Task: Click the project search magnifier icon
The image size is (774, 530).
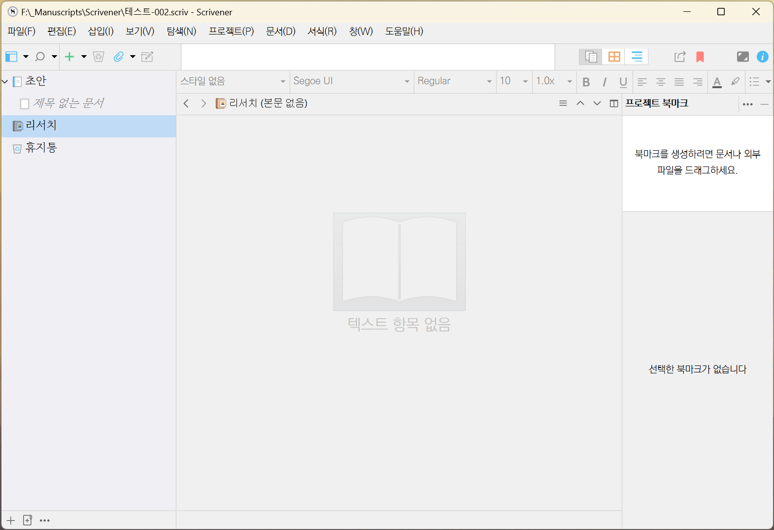Action: pos(40,57)
